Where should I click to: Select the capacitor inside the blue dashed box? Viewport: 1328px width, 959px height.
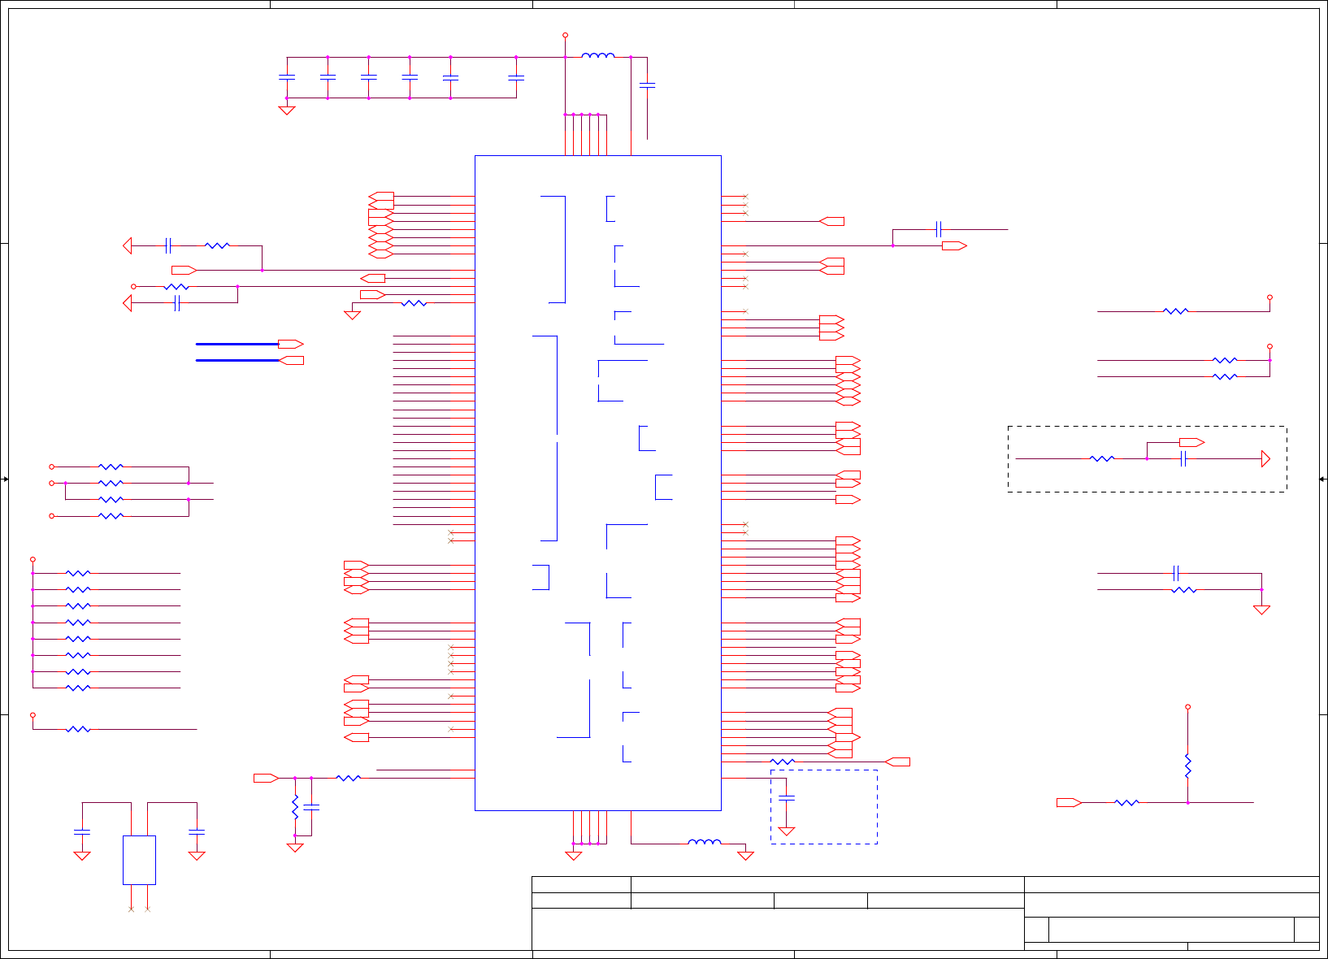787,798
